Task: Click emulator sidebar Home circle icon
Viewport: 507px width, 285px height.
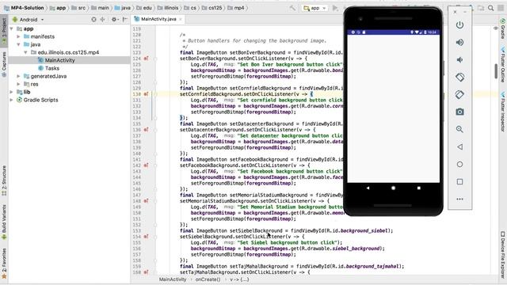Action: [x=459, y=164]
